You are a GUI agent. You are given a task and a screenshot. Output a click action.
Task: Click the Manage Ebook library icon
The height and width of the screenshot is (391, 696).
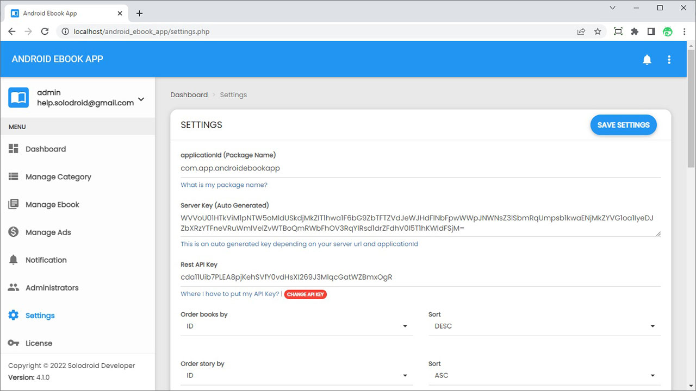click(14, 204)
